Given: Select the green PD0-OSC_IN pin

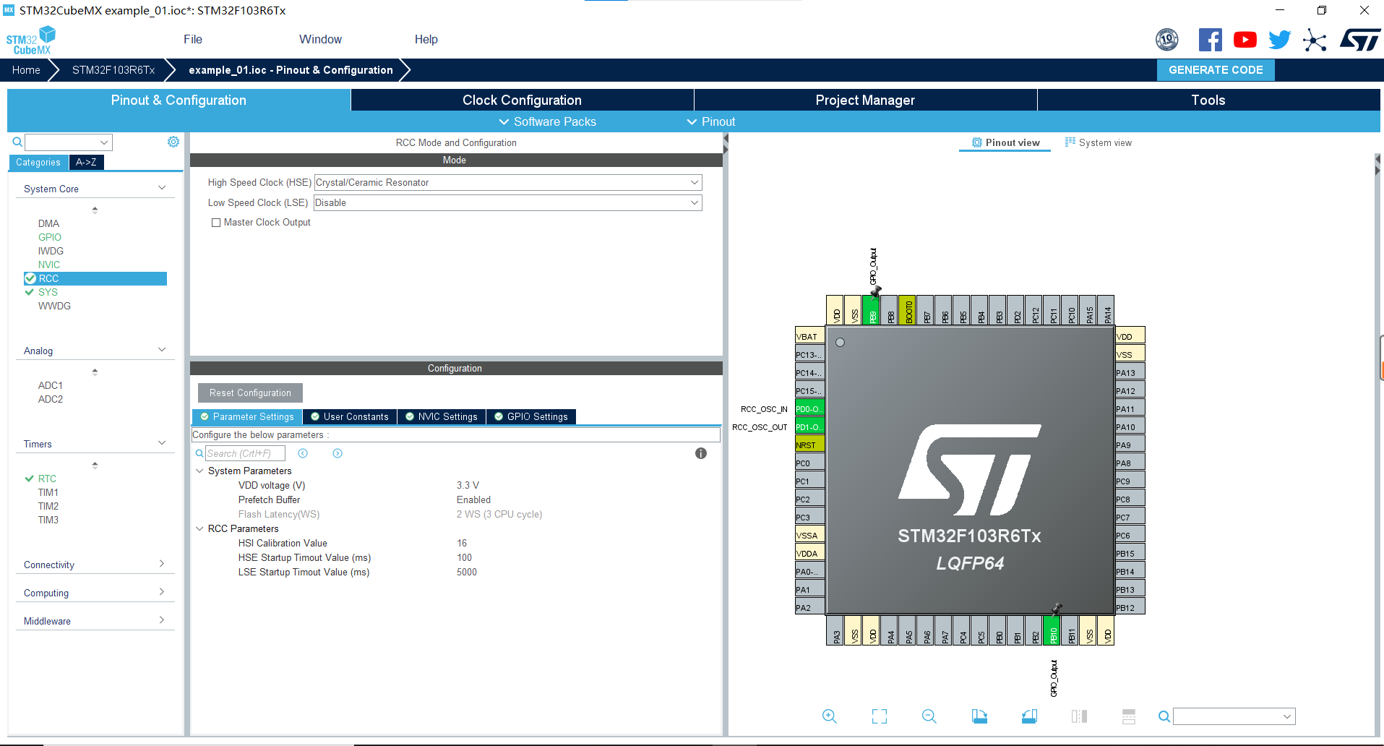Looking at the screenshot, I should [x=809, y=409].
